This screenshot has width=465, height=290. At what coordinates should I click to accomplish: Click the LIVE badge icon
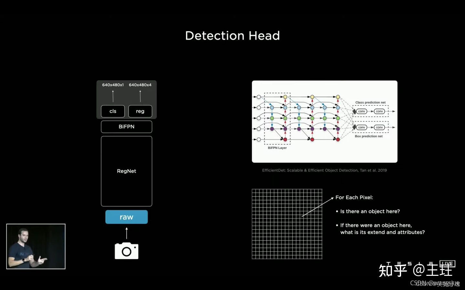click(448, 264)
